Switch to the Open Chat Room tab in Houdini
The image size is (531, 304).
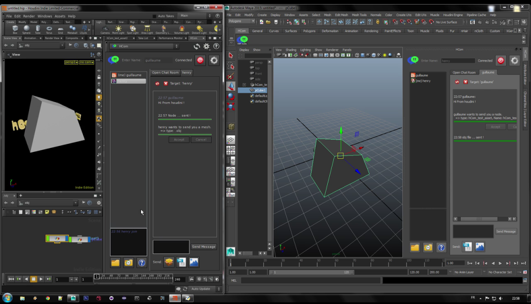[x=165, y=73]
